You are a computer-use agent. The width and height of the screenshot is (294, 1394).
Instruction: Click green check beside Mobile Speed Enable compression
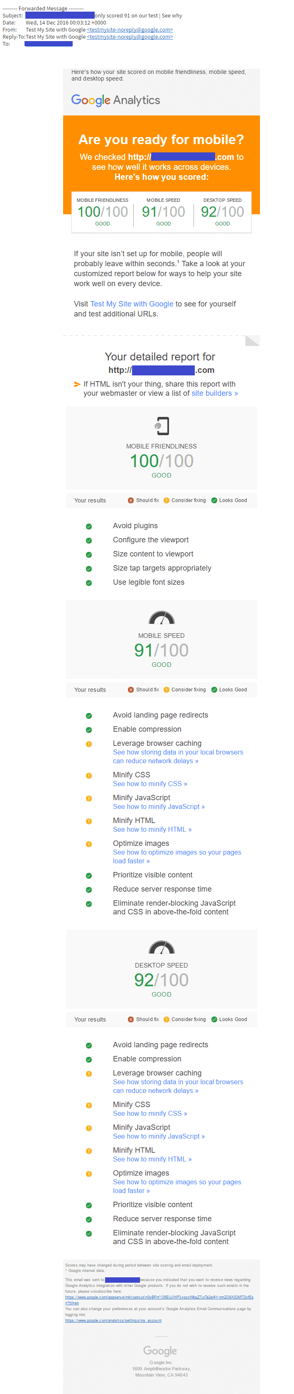pyautogui.click(x=89, y=730)
